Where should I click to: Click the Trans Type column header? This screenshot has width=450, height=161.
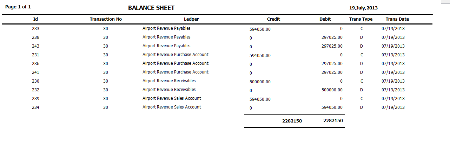pyautogui.click(x=361, y=19)
